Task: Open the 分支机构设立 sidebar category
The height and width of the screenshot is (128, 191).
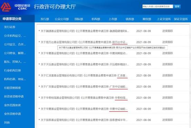Action: click(15, 36)
